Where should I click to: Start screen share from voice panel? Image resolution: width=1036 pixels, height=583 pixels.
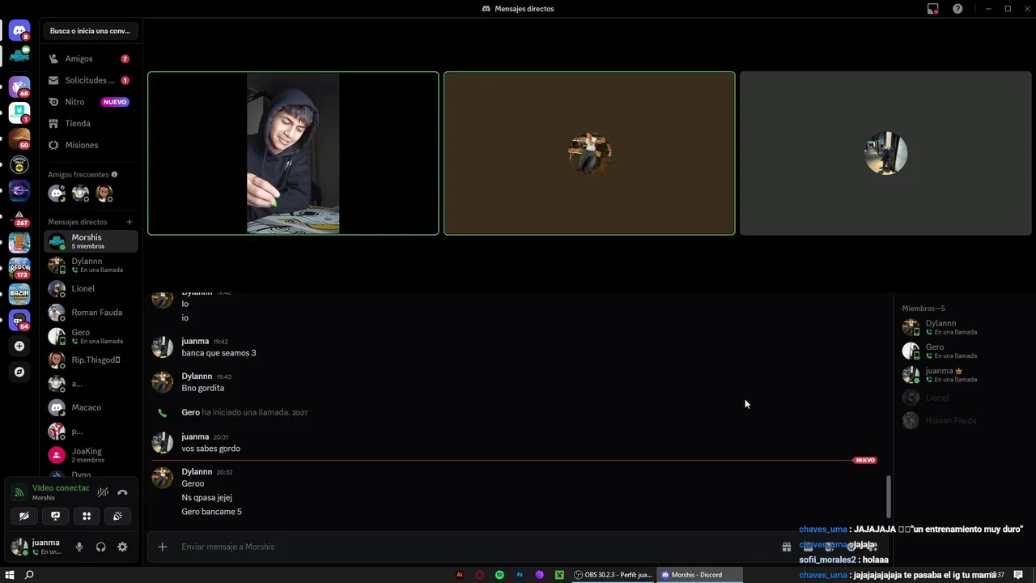pos(55,516)
